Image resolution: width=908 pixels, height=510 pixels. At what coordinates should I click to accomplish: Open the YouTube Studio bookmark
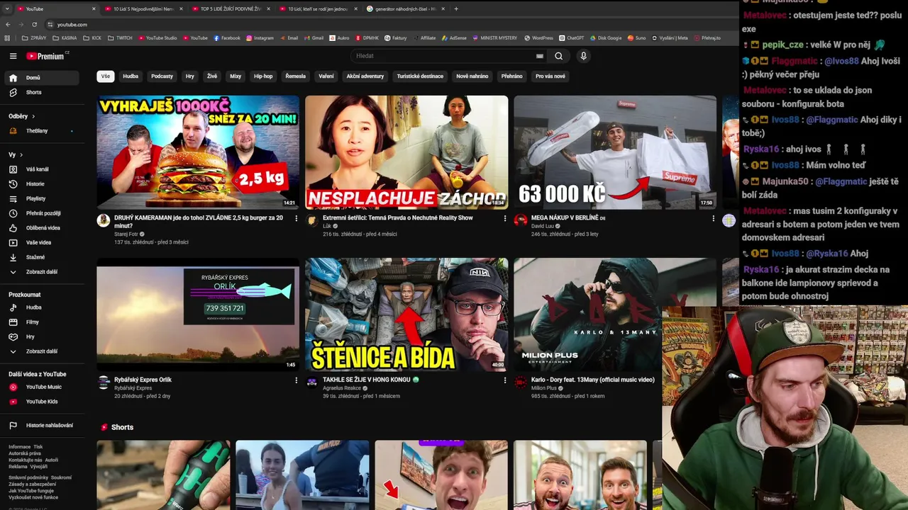coord(157,38)
